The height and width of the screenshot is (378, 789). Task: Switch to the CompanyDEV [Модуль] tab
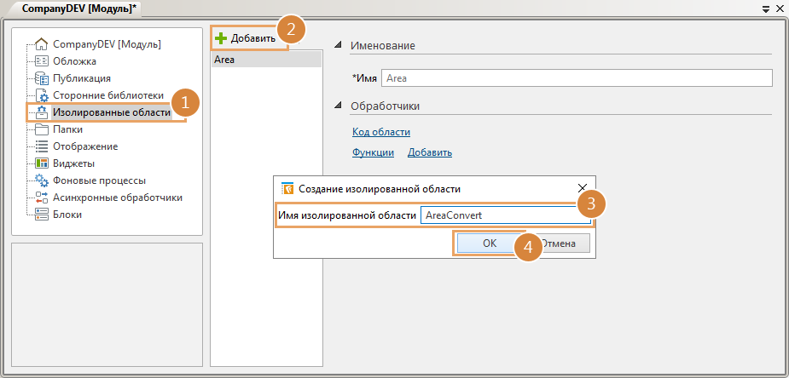pos(73,8)
